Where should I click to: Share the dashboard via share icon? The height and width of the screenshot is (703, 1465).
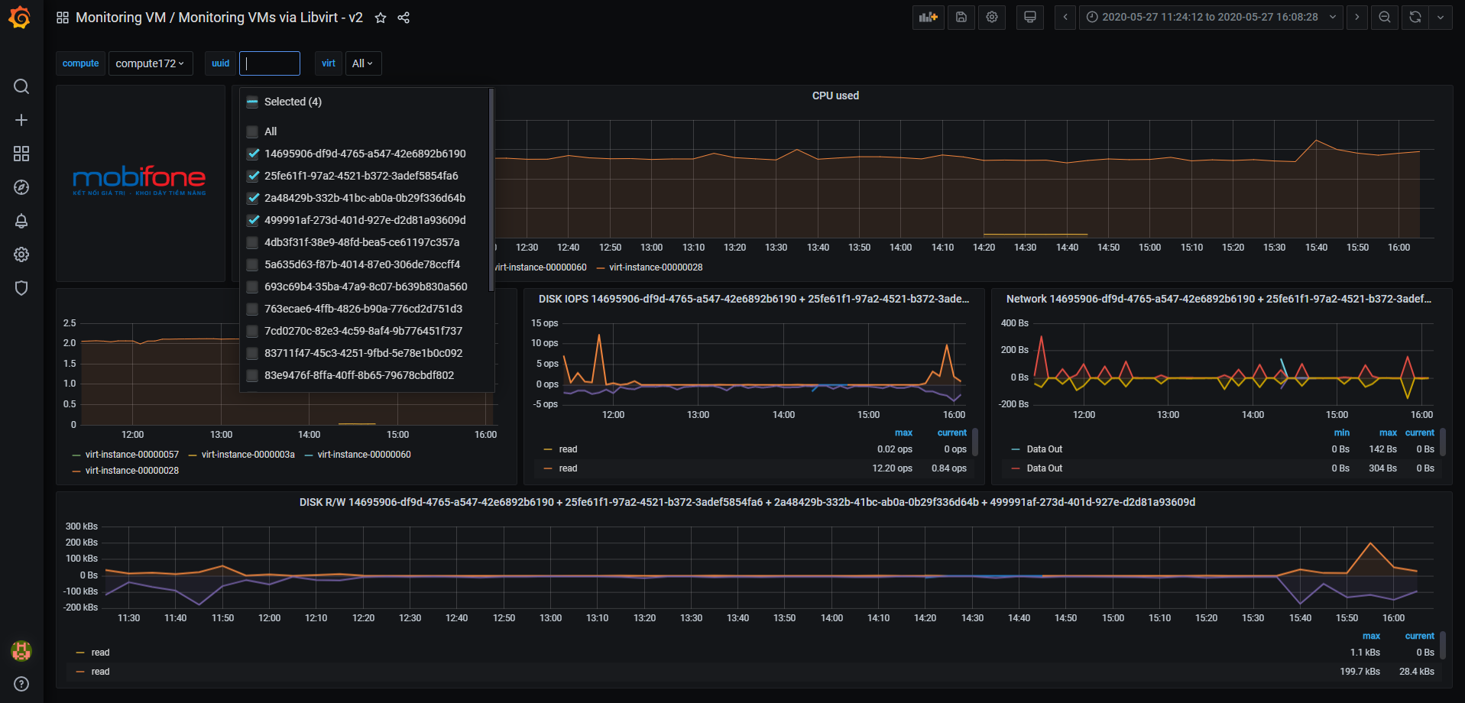point(404,18)
